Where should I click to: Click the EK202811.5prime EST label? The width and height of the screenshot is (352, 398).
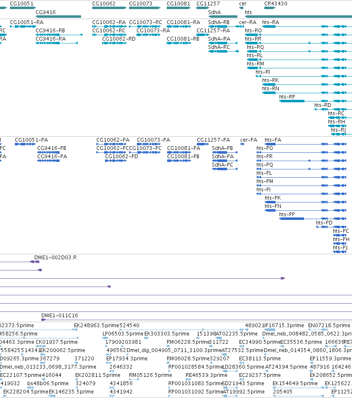point(98,375)
